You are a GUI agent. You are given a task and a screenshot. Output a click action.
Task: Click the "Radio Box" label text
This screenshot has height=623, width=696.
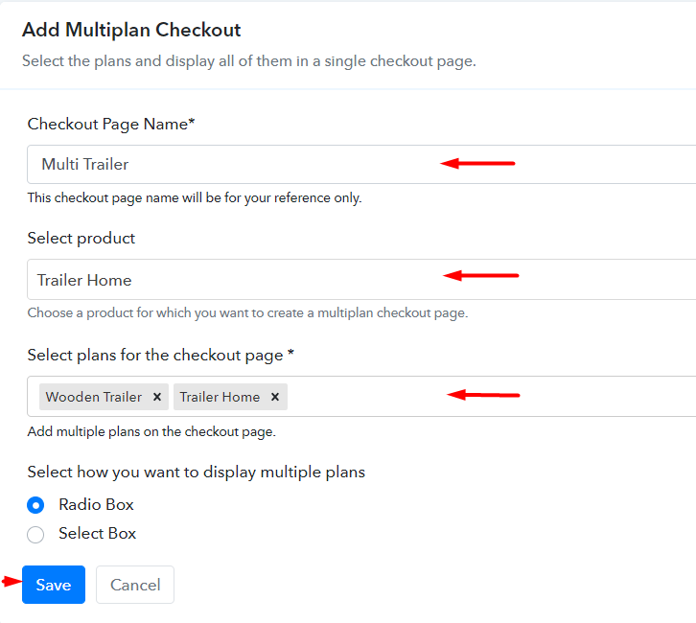pos(96,505)
